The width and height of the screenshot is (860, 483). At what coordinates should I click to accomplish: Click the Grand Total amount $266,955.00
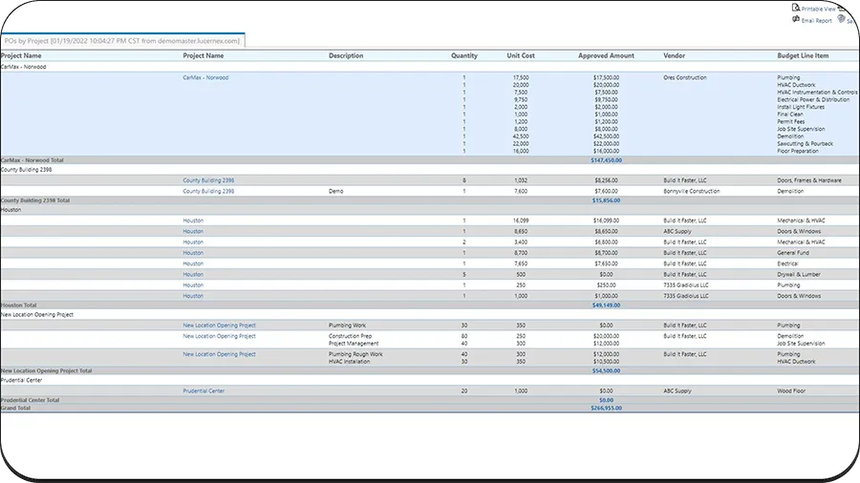606,408
